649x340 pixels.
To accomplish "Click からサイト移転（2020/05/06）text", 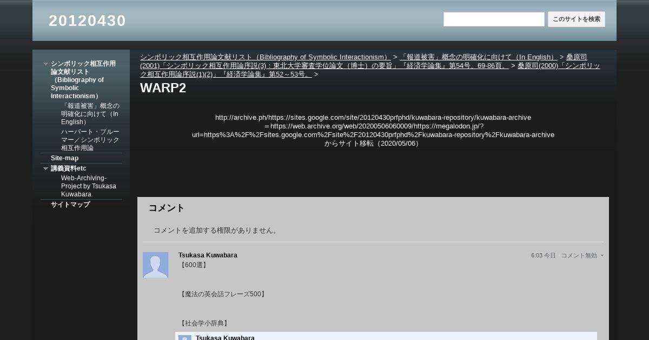I will pos(373,144).
